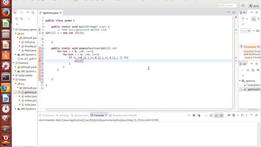
Task: Click the create local task link
Action: click(x=248, y=57)
